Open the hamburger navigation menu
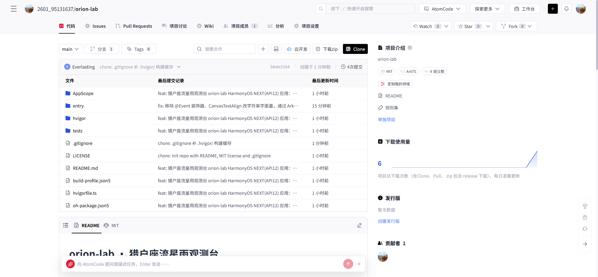The height and width of the screenshot is (277, 598). point(14,9)
